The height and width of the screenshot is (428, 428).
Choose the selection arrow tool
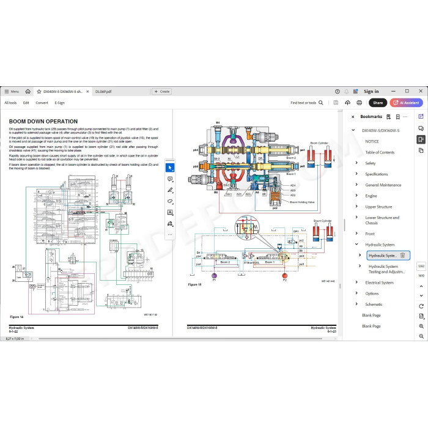[170, 168]
